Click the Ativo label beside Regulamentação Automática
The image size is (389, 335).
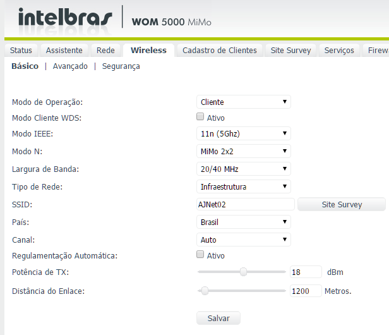[x=215, y=255]
